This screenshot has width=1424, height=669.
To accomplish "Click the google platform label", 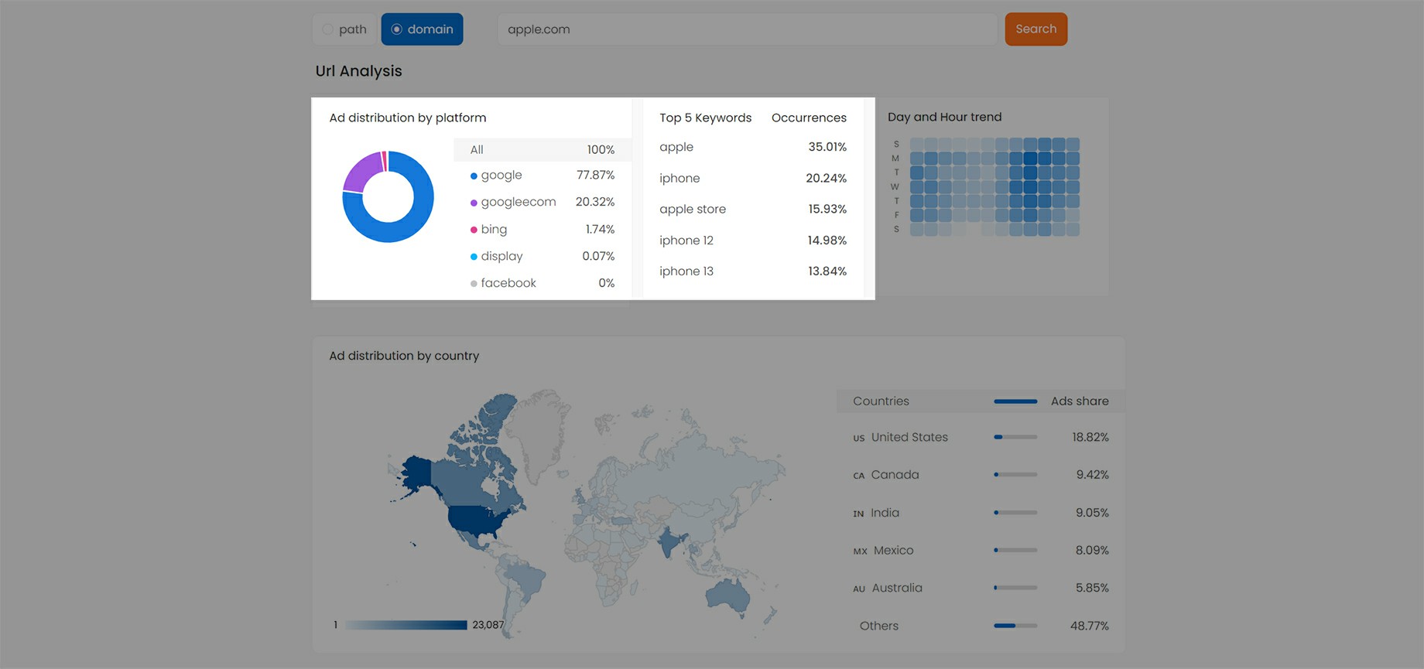I will coord(501,176).
